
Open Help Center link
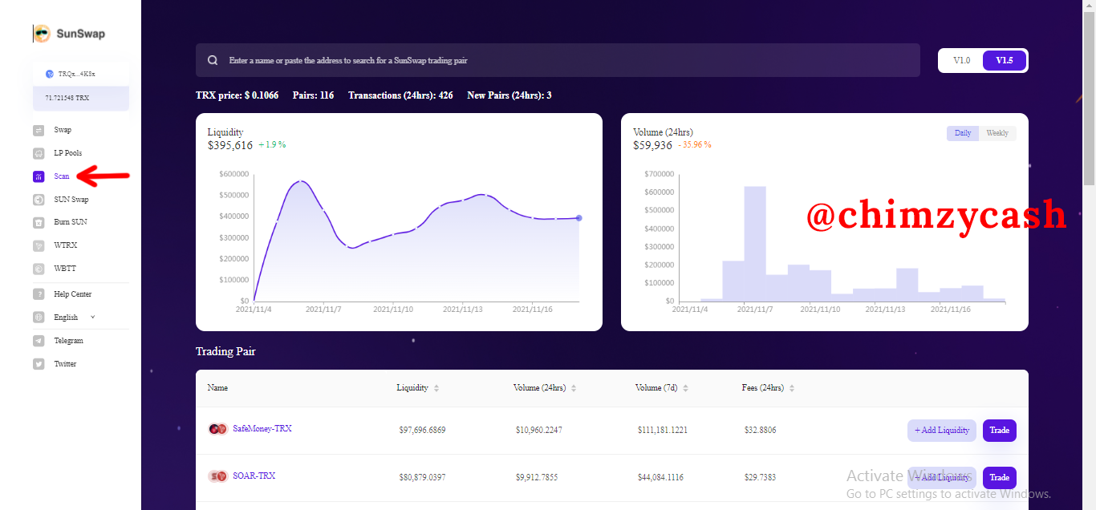coord(73,294)
